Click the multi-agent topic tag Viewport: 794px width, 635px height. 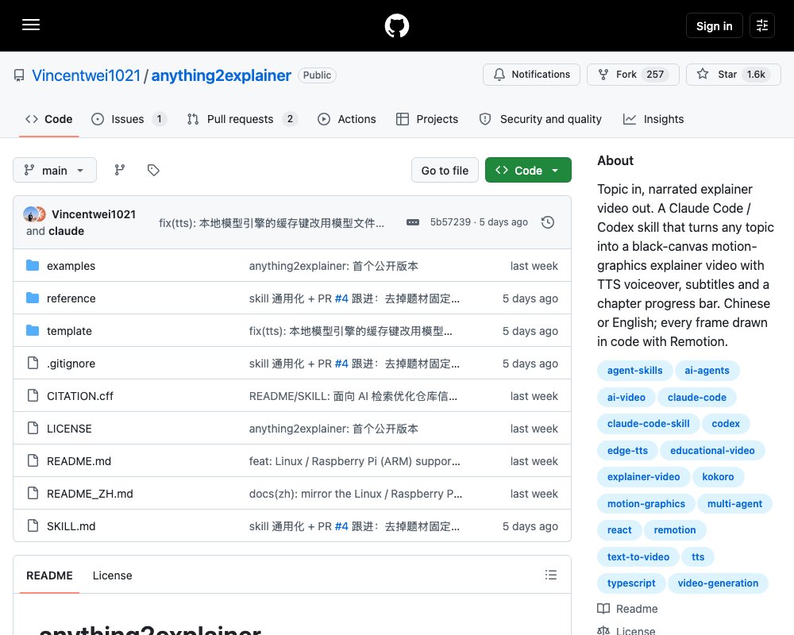734,503
